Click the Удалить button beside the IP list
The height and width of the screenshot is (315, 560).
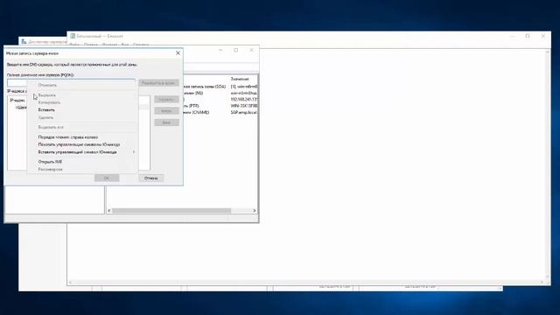[166, 99]
